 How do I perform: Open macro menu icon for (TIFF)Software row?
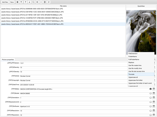(x=154, y=106)
